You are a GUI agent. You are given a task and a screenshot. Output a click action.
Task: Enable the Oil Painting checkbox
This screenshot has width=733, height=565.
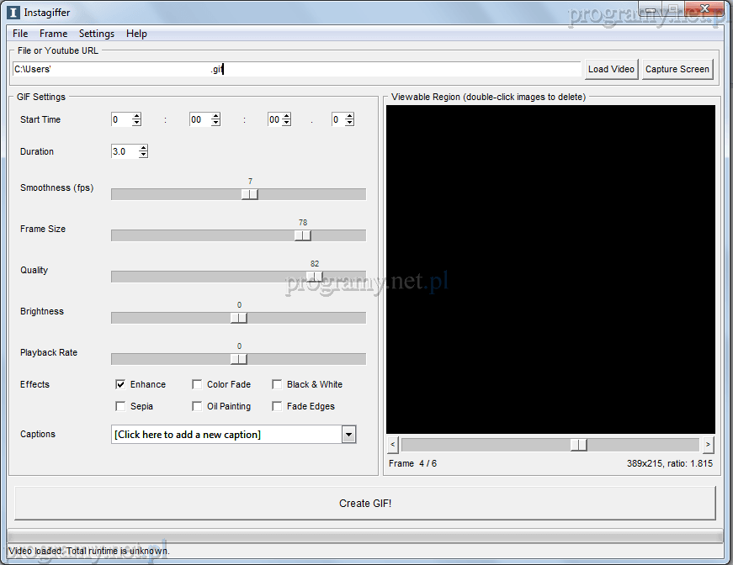coord(197,406)
